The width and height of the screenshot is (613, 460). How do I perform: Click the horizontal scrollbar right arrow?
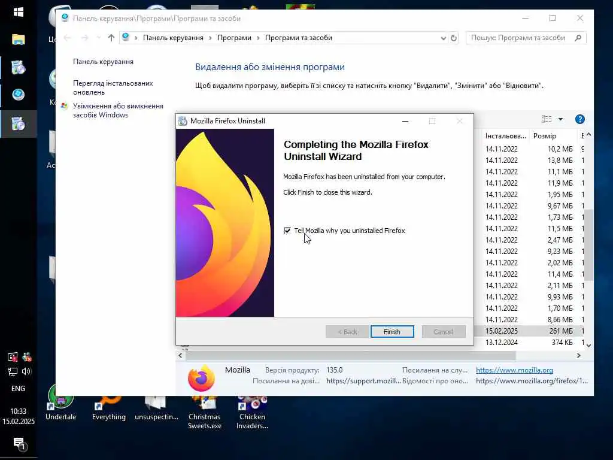pos(579,356)
